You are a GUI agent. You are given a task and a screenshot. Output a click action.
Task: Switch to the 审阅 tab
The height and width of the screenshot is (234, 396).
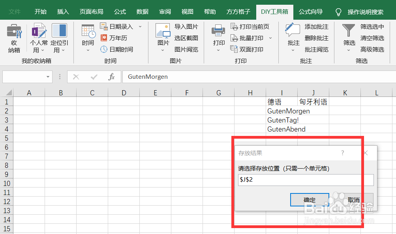click(165, 11)
